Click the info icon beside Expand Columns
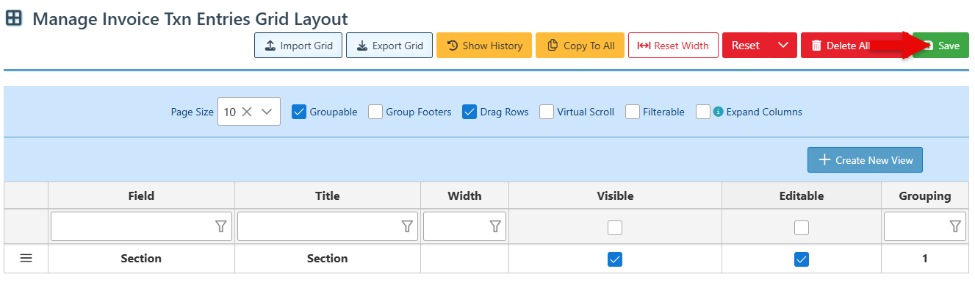Viewport: 975px width, 291px height. click(719, 112)
